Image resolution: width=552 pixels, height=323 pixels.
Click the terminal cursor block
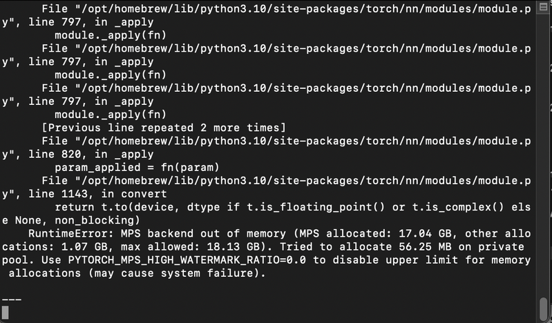click(6, 312)
